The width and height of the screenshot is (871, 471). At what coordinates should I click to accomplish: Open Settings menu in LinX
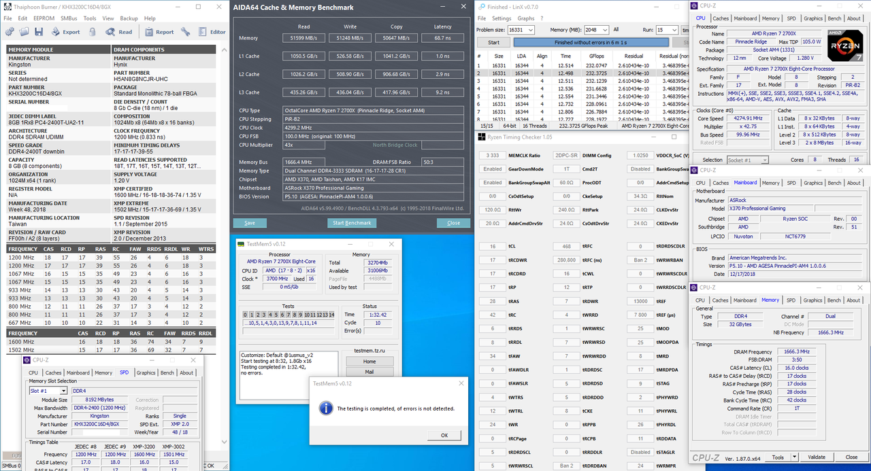501,18
